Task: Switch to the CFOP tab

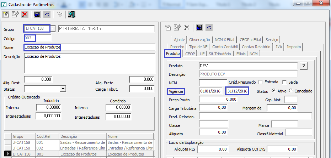Action: coord(190,54)
